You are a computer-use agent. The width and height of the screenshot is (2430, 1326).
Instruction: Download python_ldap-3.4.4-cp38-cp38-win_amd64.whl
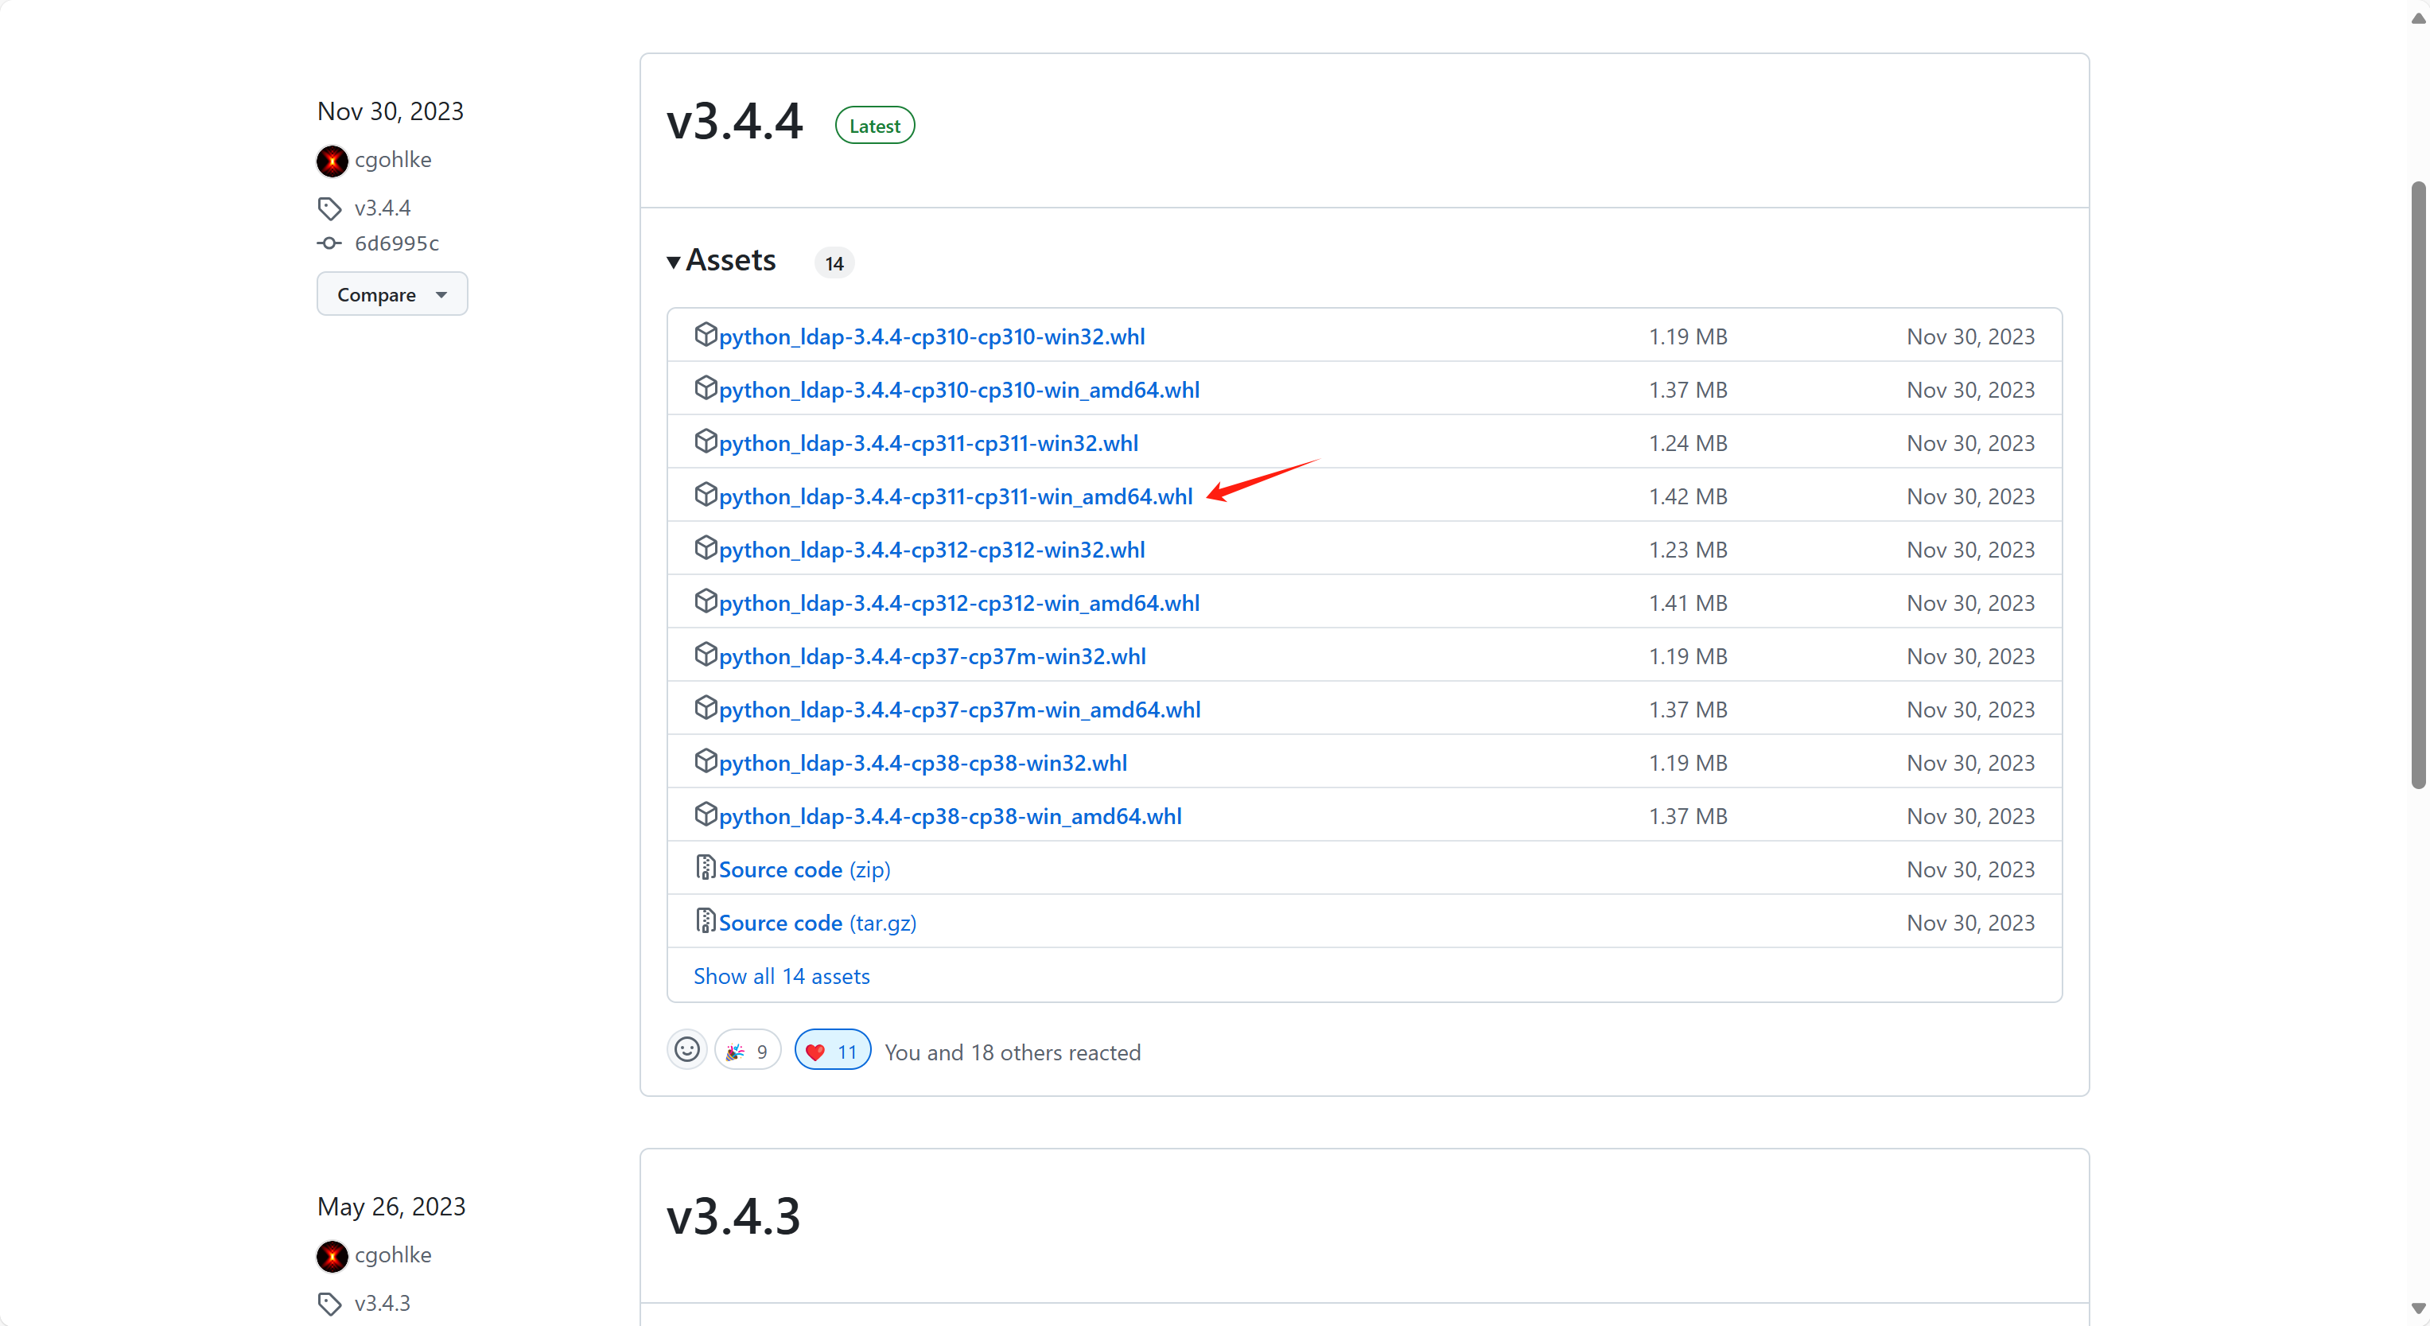click(950, 816)
